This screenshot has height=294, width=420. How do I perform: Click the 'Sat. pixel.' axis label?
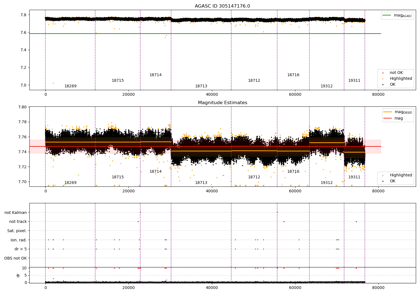[x=17, y=231]
